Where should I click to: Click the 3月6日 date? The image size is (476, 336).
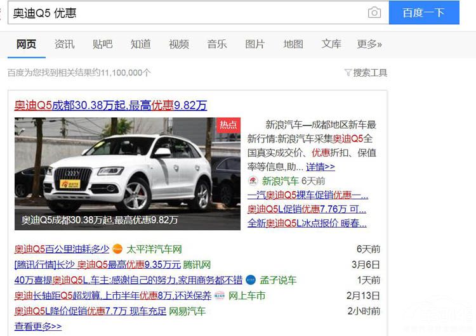366,265
